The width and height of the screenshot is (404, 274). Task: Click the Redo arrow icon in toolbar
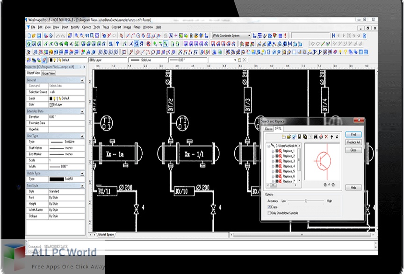click(x=64, y=36)
